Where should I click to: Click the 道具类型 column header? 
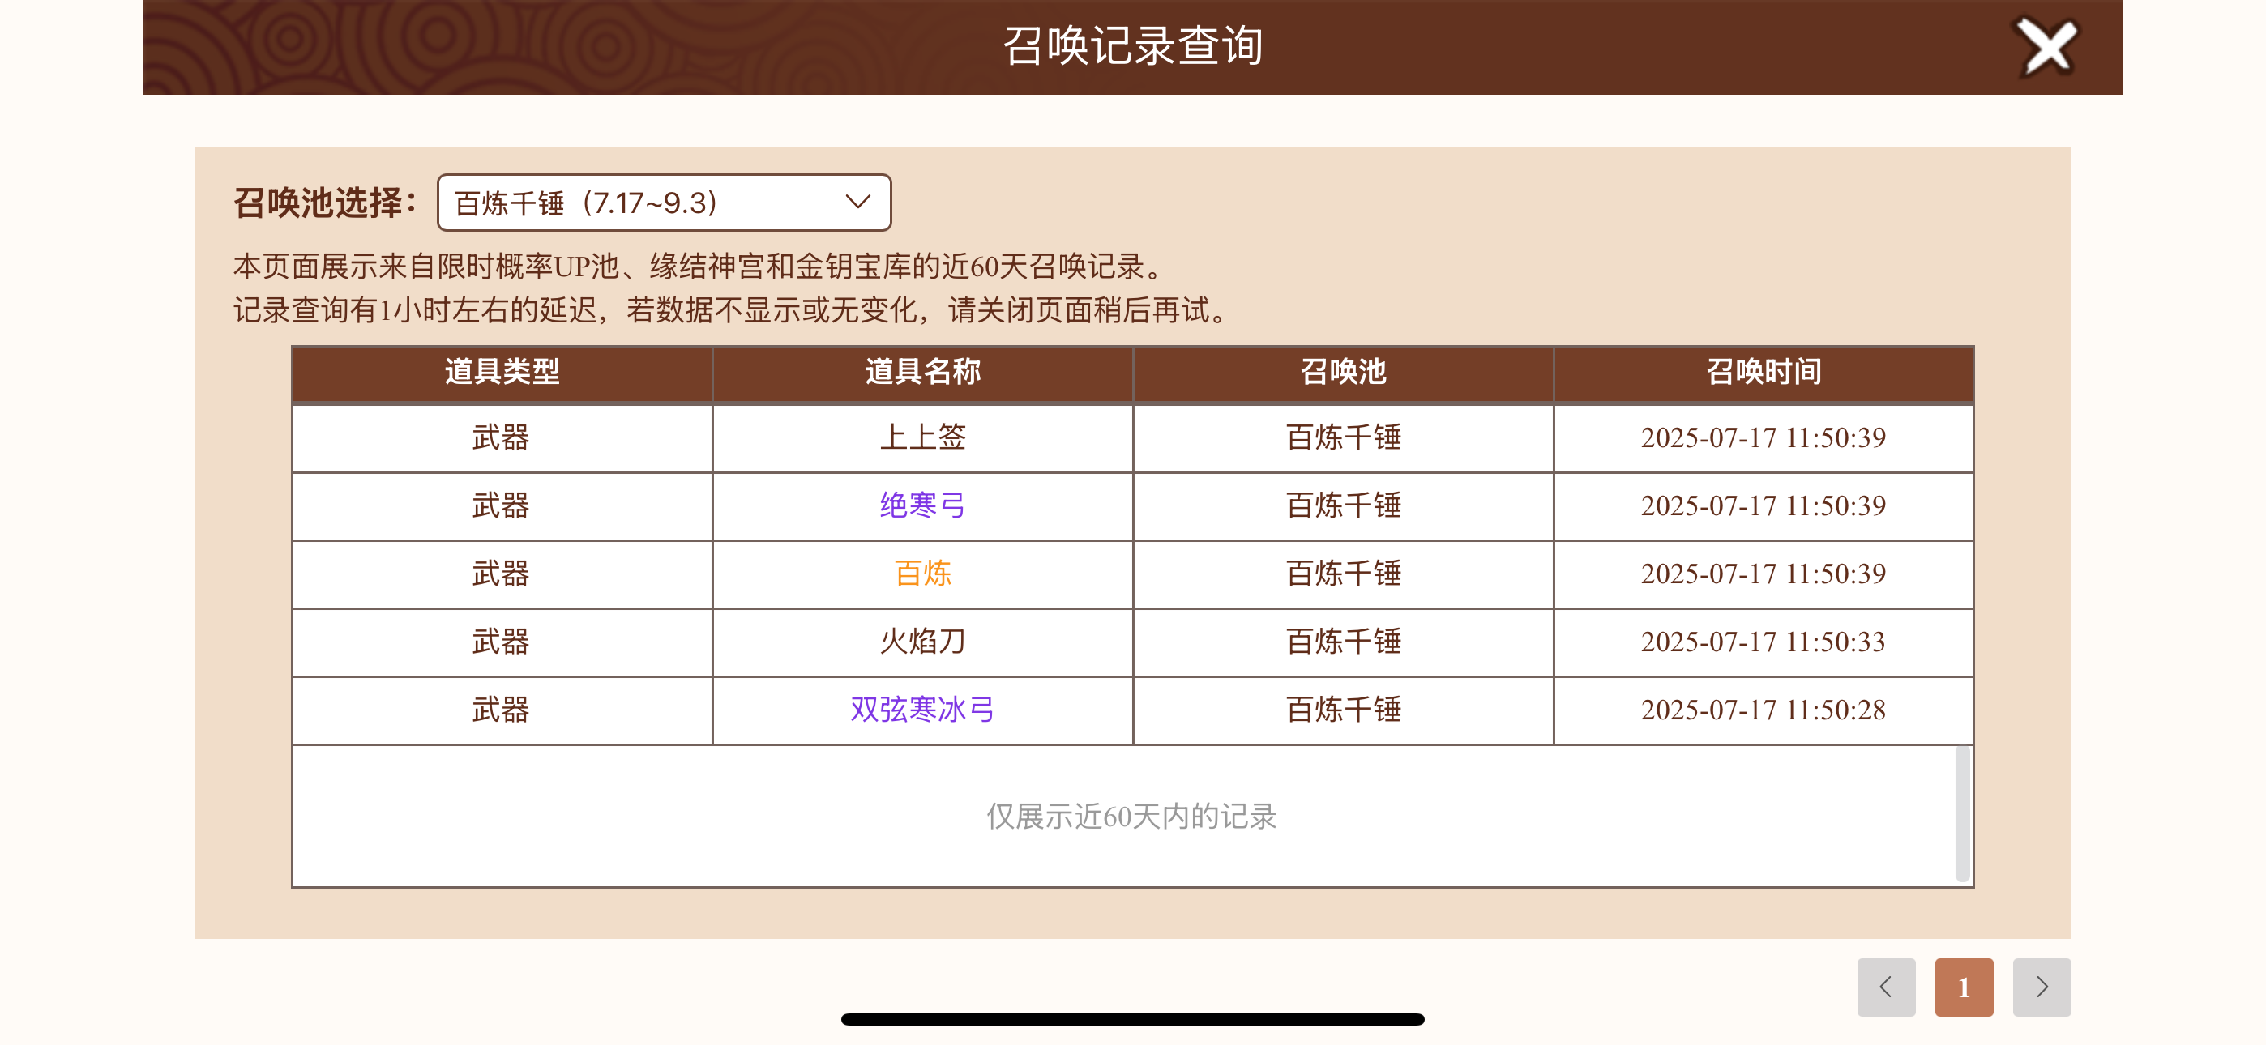coord(502,372)
